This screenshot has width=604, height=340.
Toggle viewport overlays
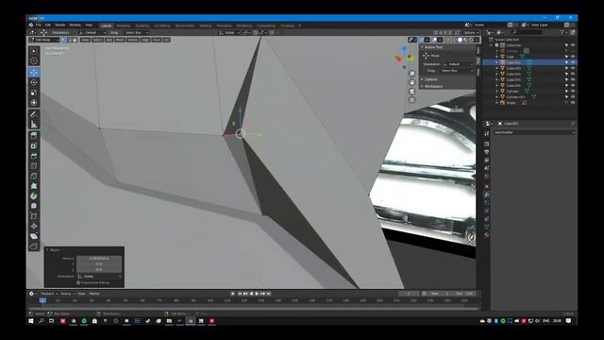pos(434,40)
